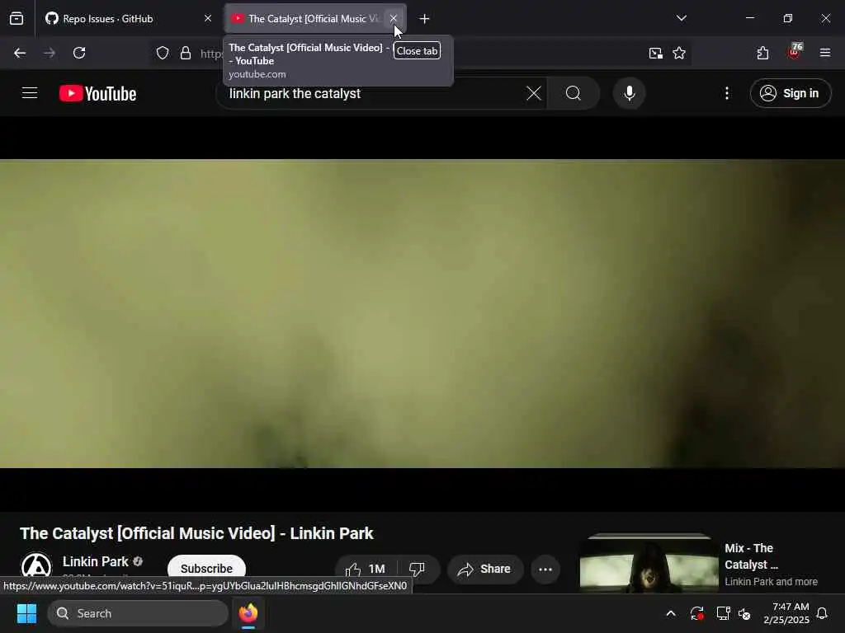Go to YouTube home via logo

point(98,93)
